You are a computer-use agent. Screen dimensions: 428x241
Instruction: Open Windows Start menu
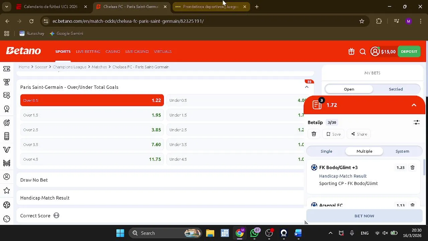tap(120, 233)
